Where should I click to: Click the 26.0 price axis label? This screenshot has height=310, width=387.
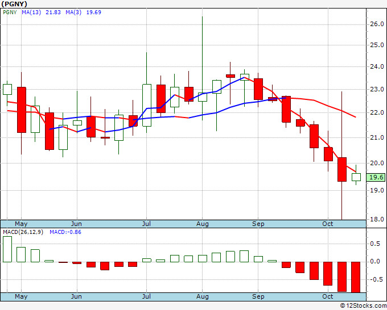(377, 24)
